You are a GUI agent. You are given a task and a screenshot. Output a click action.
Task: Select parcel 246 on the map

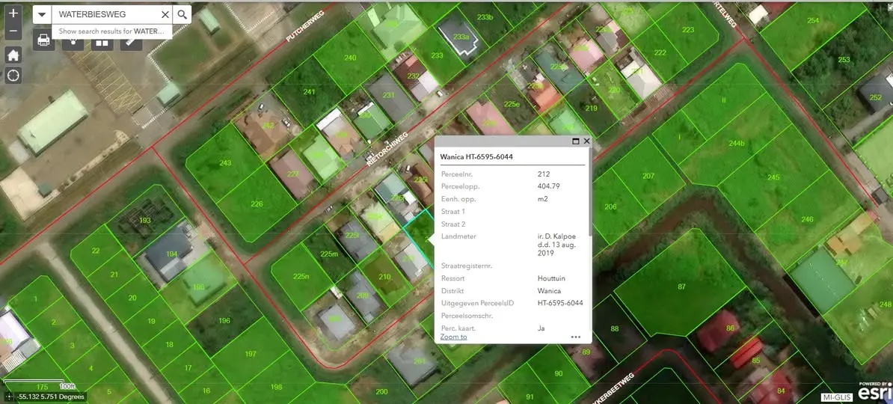[807, 219]
